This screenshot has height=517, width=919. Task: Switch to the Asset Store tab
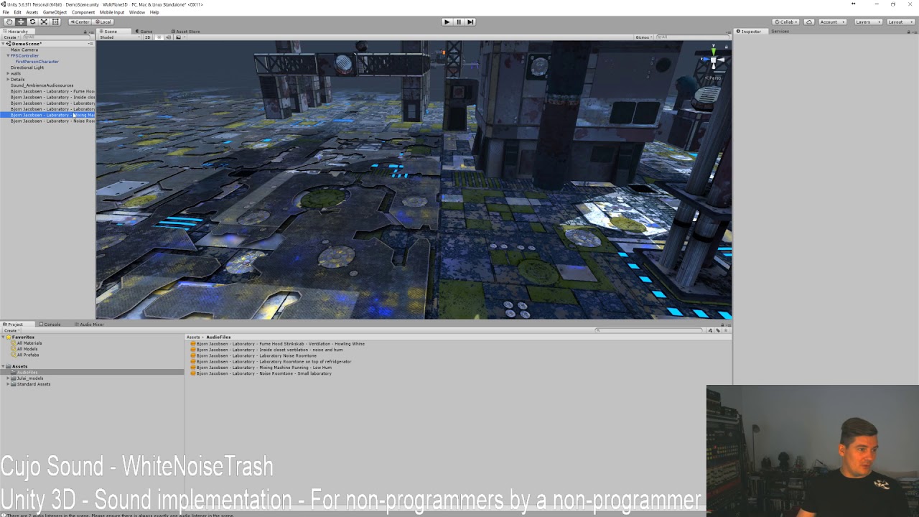point(185,32)
